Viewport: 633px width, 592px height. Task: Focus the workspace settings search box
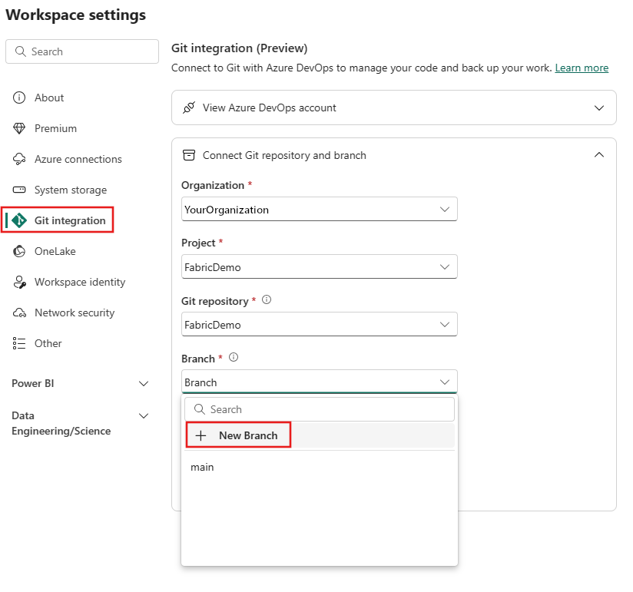point(82,51)
